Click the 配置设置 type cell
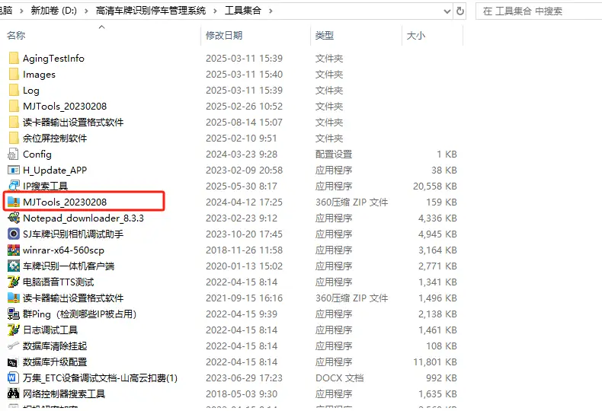602x411 pixels. coord(334,154)
